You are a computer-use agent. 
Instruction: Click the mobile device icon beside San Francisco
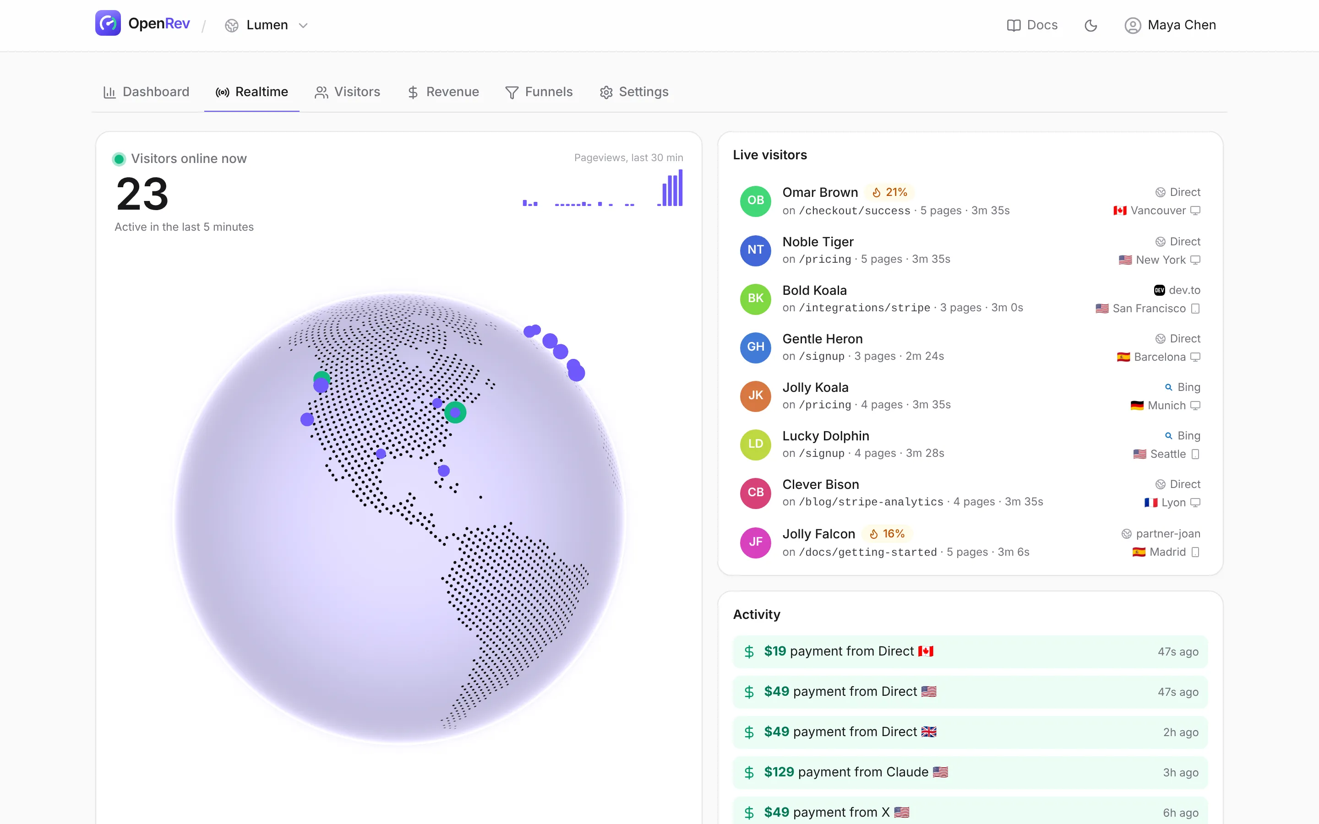(x=1195, y=309)
